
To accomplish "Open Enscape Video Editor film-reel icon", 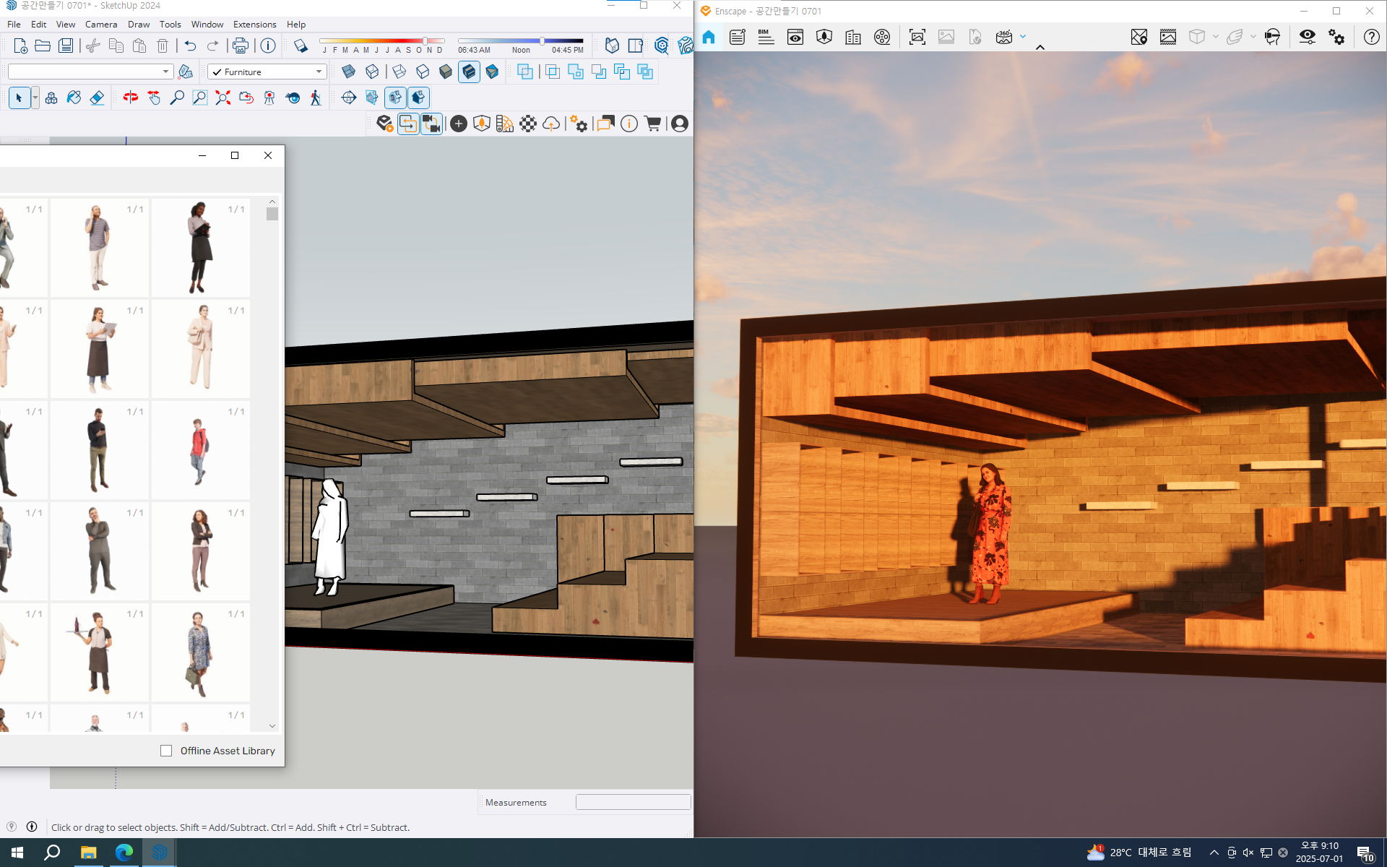I will [882, 37].
